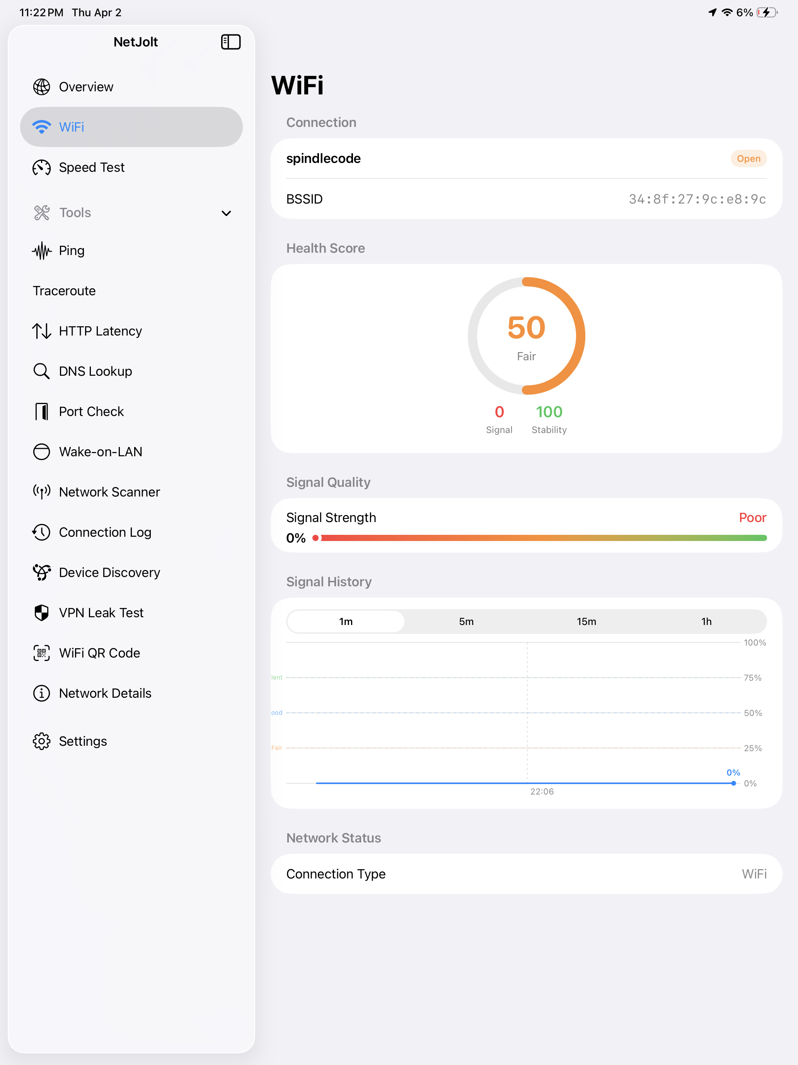Image resolution: width=798 pixels, height=1065 pixels.
Task: Select the spindlecode network name
Action: coord(323,158)
